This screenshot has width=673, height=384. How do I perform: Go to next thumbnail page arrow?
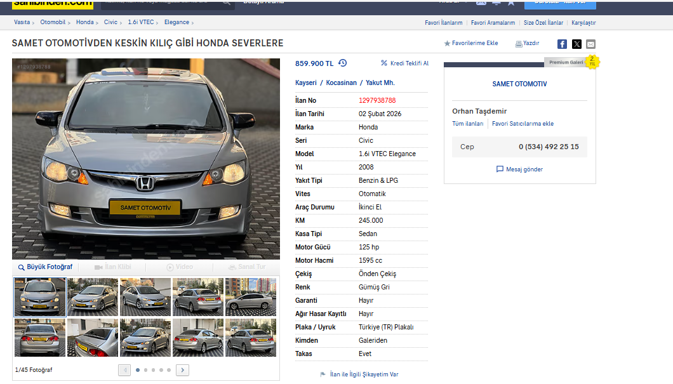tap(182, 370)
